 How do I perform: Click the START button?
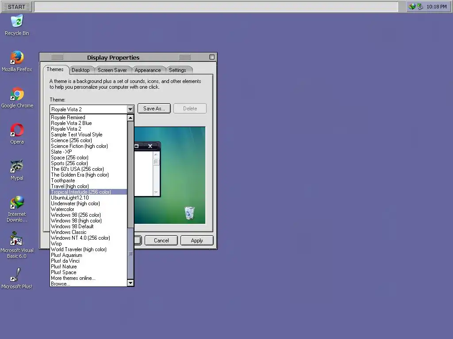tap(16, 7)
